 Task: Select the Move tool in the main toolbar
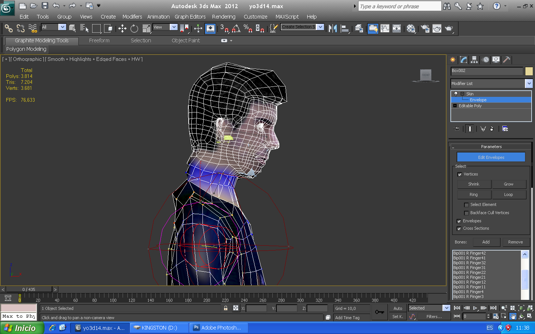coord(122,29)
